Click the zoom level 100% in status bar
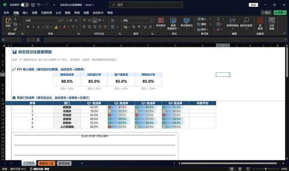This screenshot has width=289, height=171. coord(284,169)
